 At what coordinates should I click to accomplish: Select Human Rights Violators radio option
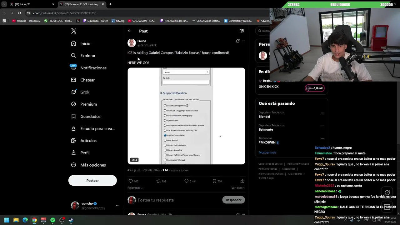click(x=165, y=145)
